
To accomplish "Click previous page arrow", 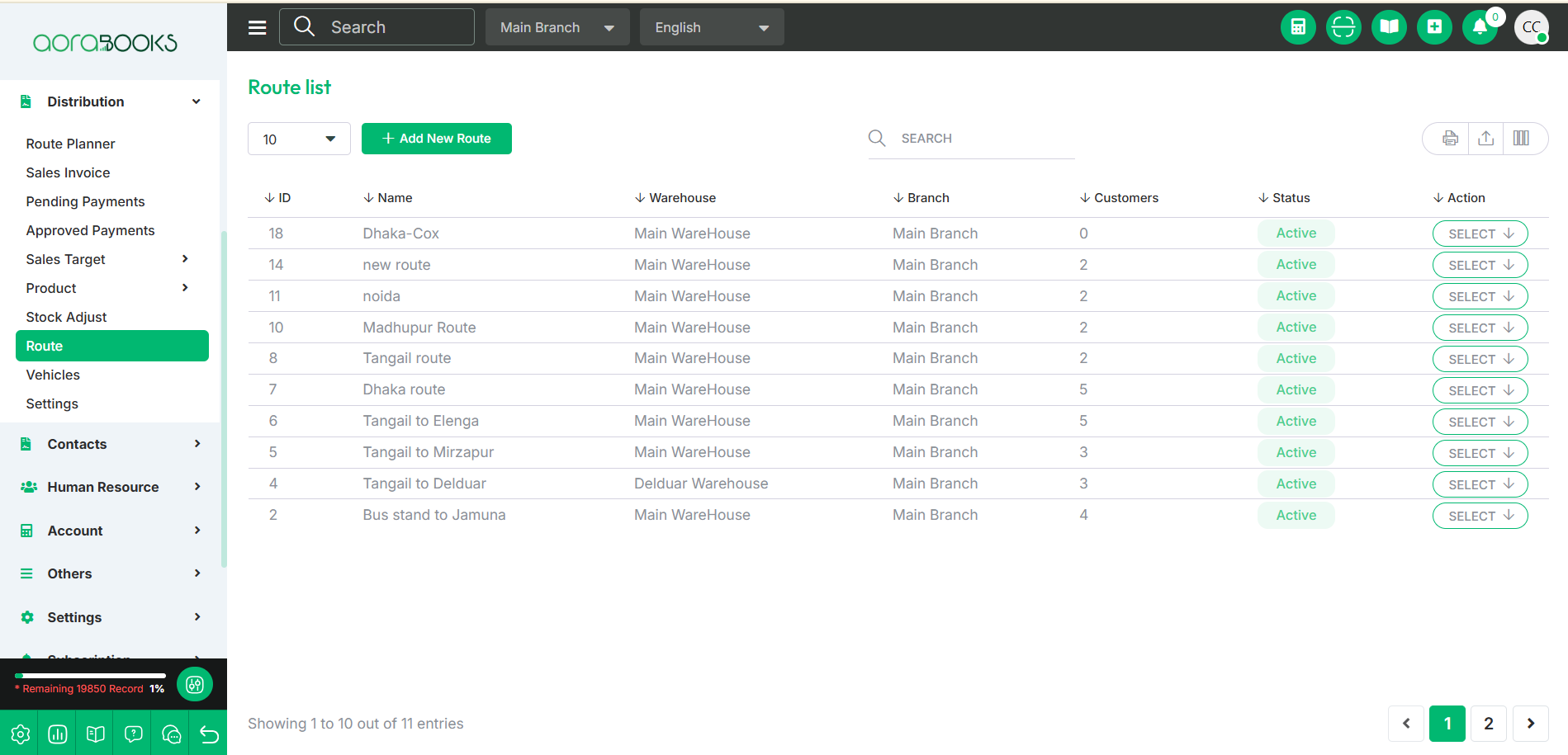I will 1406,724.
